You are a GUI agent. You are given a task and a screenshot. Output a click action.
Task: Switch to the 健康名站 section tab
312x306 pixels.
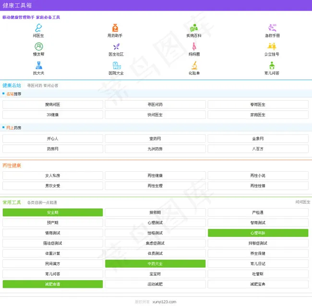12,85
